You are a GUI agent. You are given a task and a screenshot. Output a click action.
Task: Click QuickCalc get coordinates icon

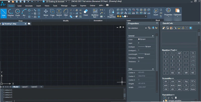[175, 28]
